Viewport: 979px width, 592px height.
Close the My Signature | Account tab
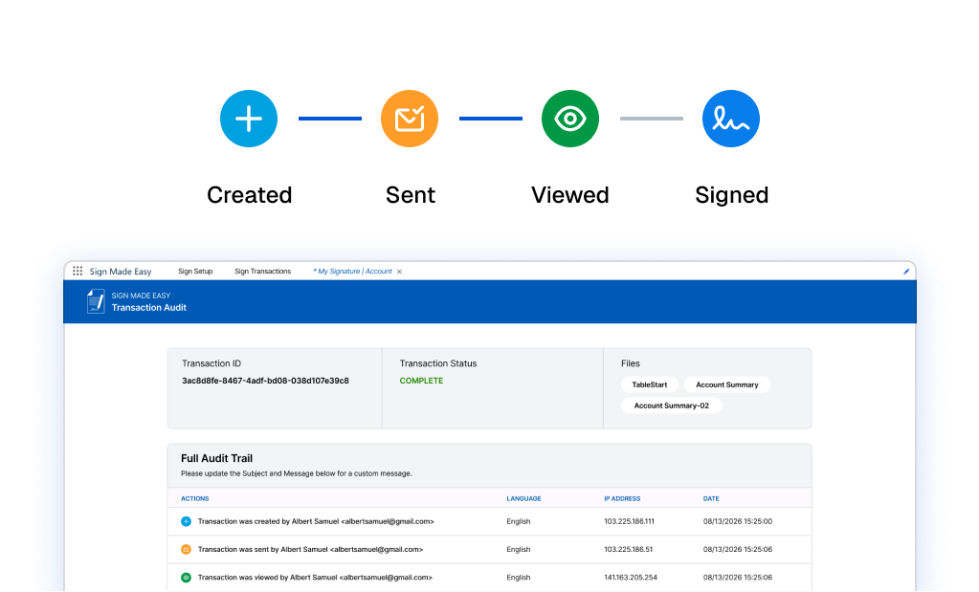click(x=400, y=272)
